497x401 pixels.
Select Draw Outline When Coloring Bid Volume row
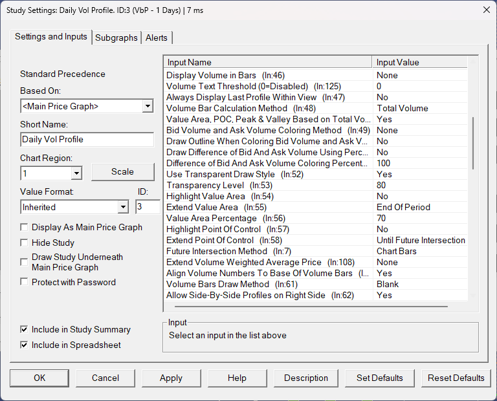point(316,141)
